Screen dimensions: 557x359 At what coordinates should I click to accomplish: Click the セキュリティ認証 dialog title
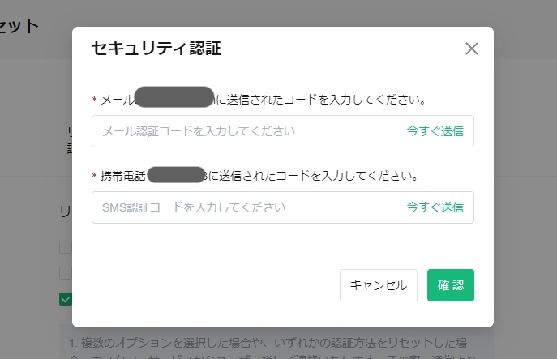pyautogui.click(x=156, y=49)
